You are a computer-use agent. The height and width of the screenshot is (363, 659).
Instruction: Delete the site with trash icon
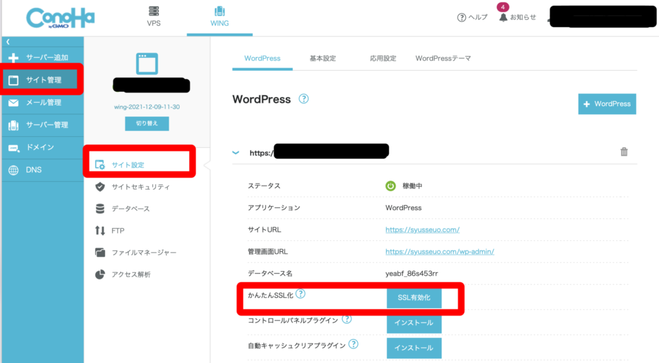pyautogui.click(x=624, y=152)
